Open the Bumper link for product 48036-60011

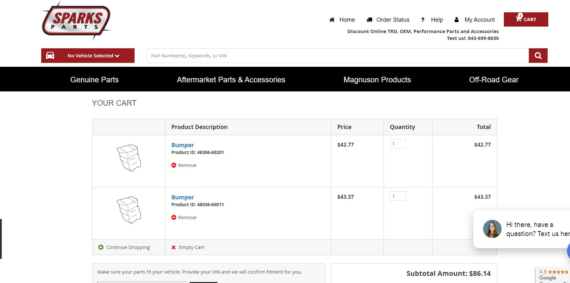183,197
